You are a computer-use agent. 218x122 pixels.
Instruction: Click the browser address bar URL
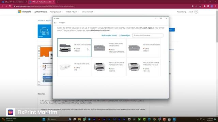point(46,6)
